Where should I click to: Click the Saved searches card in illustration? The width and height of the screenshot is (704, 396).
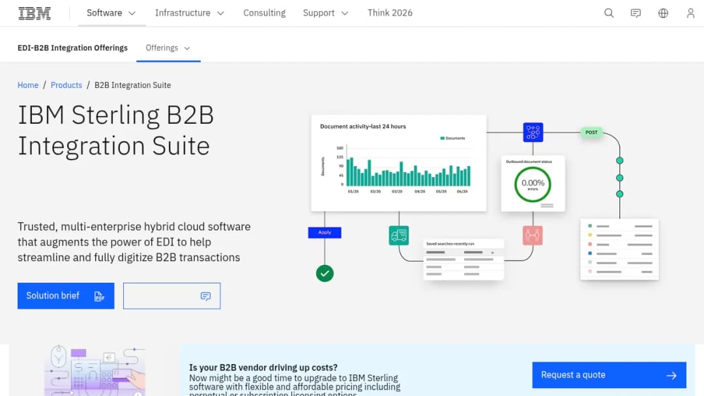coord(464,259)
